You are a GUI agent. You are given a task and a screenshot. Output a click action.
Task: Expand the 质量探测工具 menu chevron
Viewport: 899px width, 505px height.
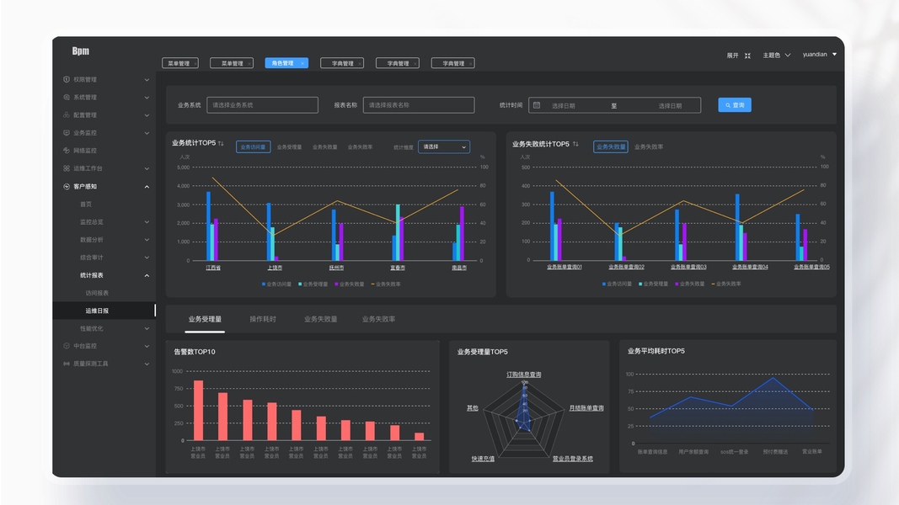pyautogui.click(x=147, y=364)
